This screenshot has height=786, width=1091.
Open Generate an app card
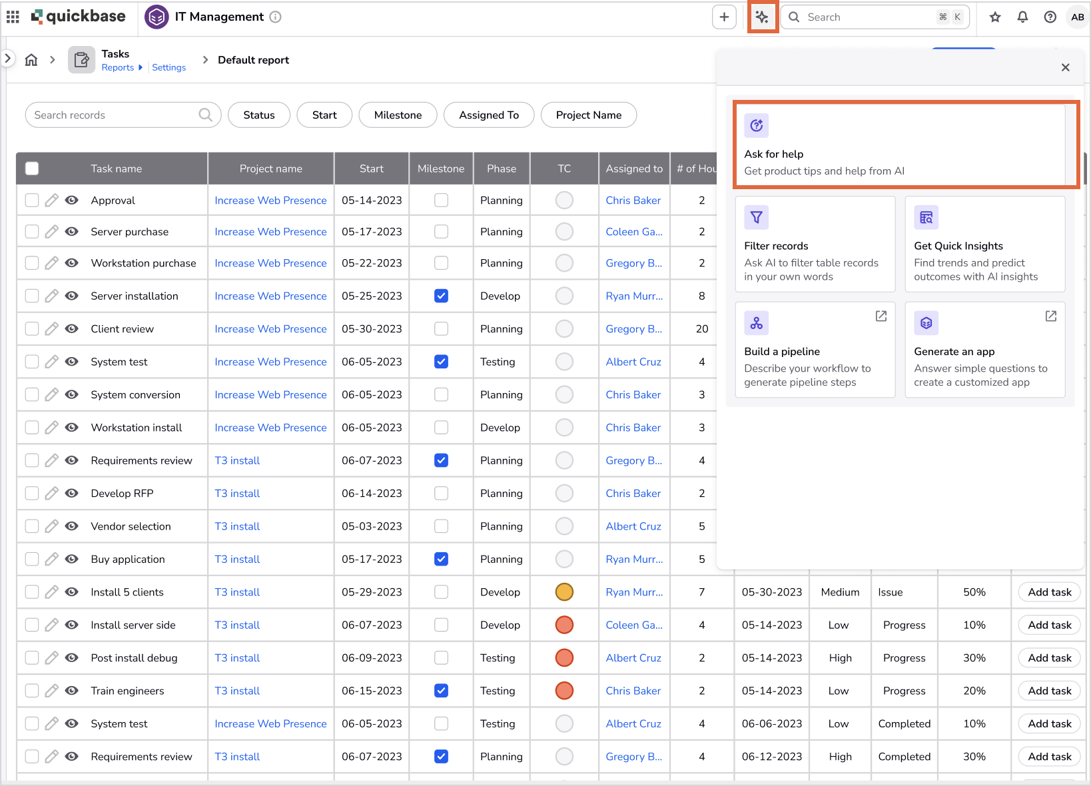(x=984, y=350)
